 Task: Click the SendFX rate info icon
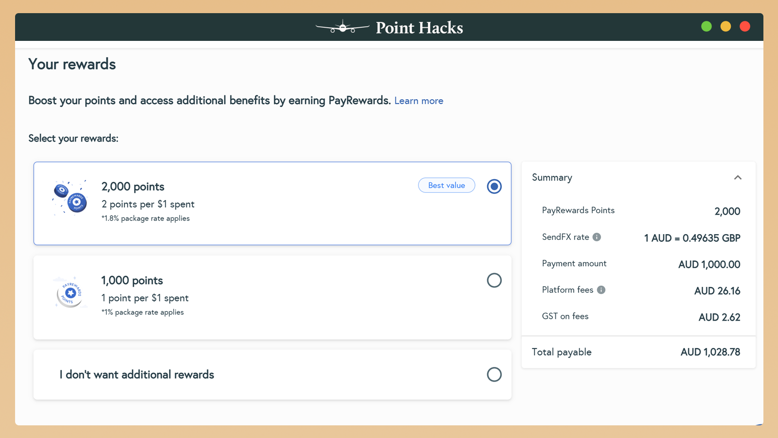597,237
